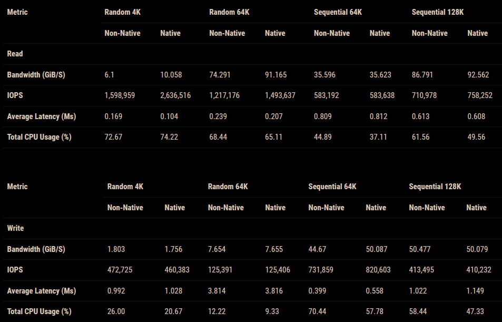
Task: Click the Read bandwidth value 10.058
Action: point(171,75)
